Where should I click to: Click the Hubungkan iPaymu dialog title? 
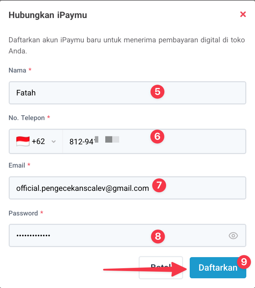(x=48, y=15)
